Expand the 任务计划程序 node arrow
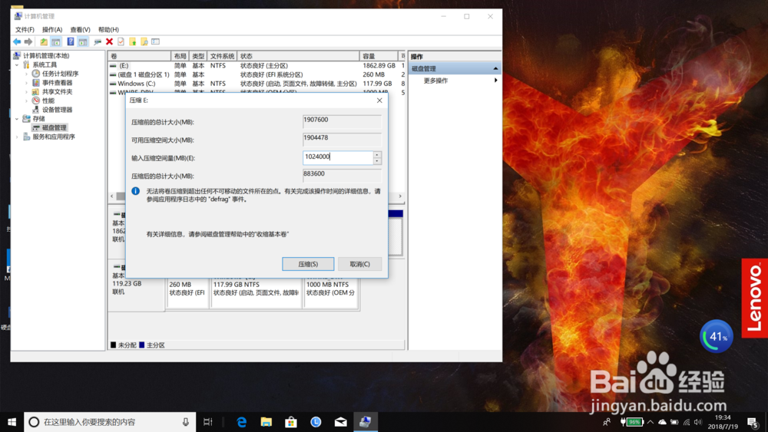 26,74
